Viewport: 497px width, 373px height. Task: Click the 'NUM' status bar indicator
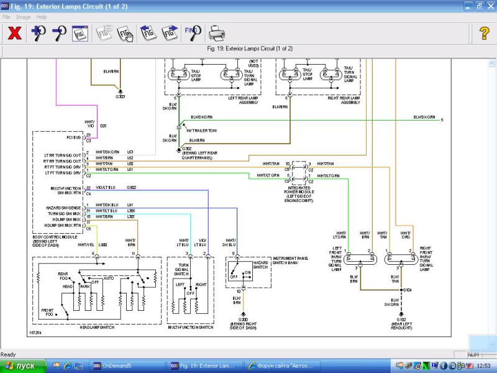473,354
